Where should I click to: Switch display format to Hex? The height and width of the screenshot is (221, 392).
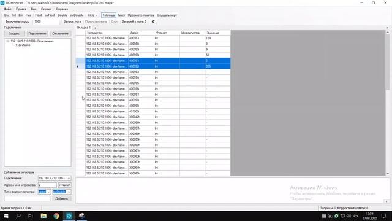coord(28,15)
